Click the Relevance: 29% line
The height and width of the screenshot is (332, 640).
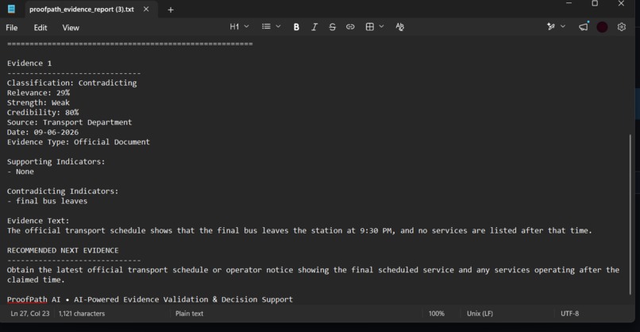coord(38,93)
